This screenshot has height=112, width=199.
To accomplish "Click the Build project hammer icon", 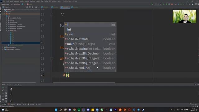I will coord(152,4).
